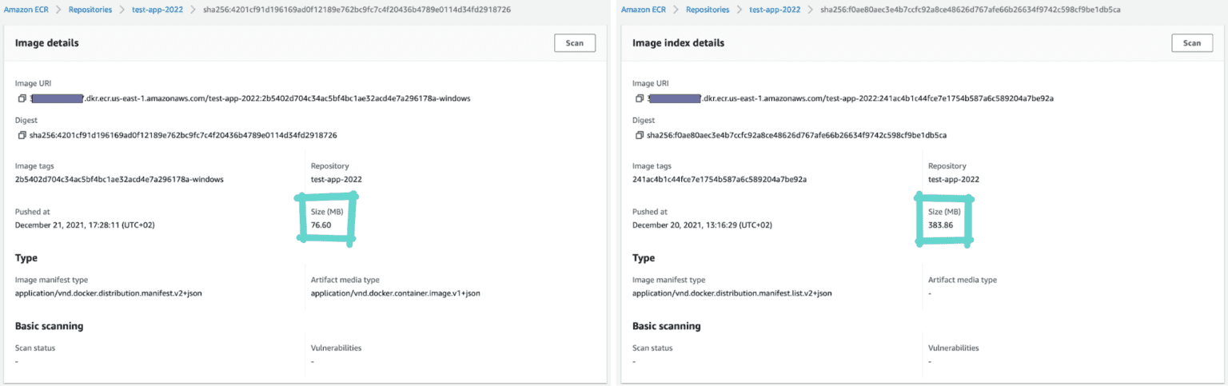Click Scan button in Image details panel
Viewport: 1228px width, 386px height.
[x=574, y=43]
